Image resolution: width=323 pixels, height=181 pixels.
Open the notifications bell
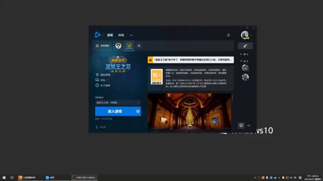[x=229, y=35]
